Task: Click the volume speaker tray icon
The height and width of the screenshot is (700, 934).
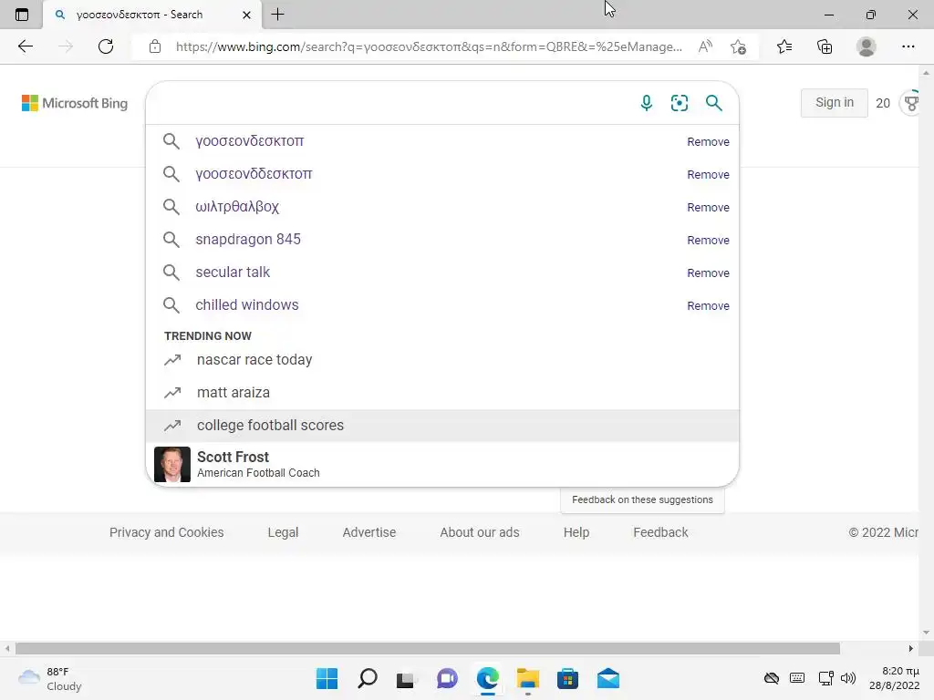Action: coord(847,678)
